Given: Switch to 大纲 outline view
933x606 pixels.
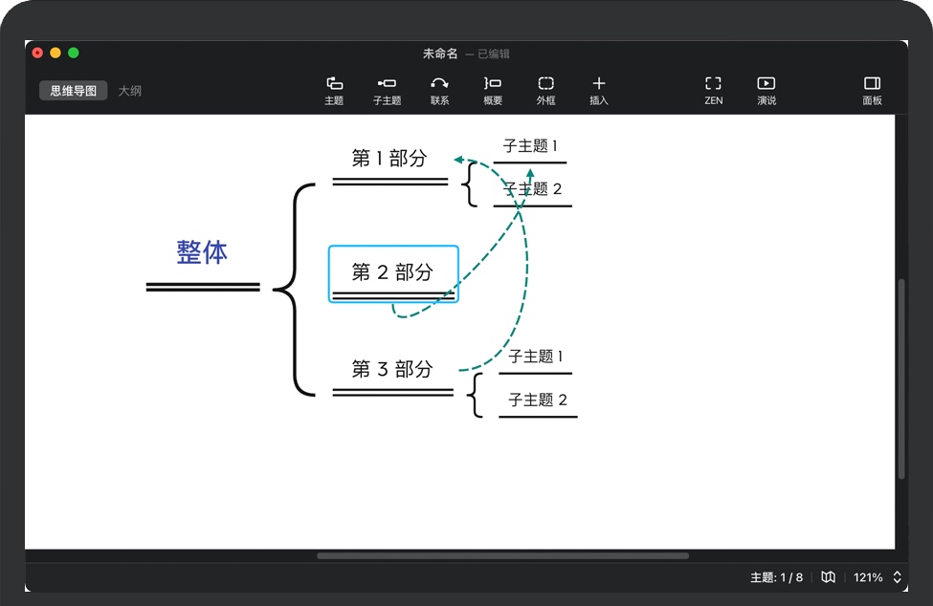Looking at the screenshot, I should pos(130,91).
